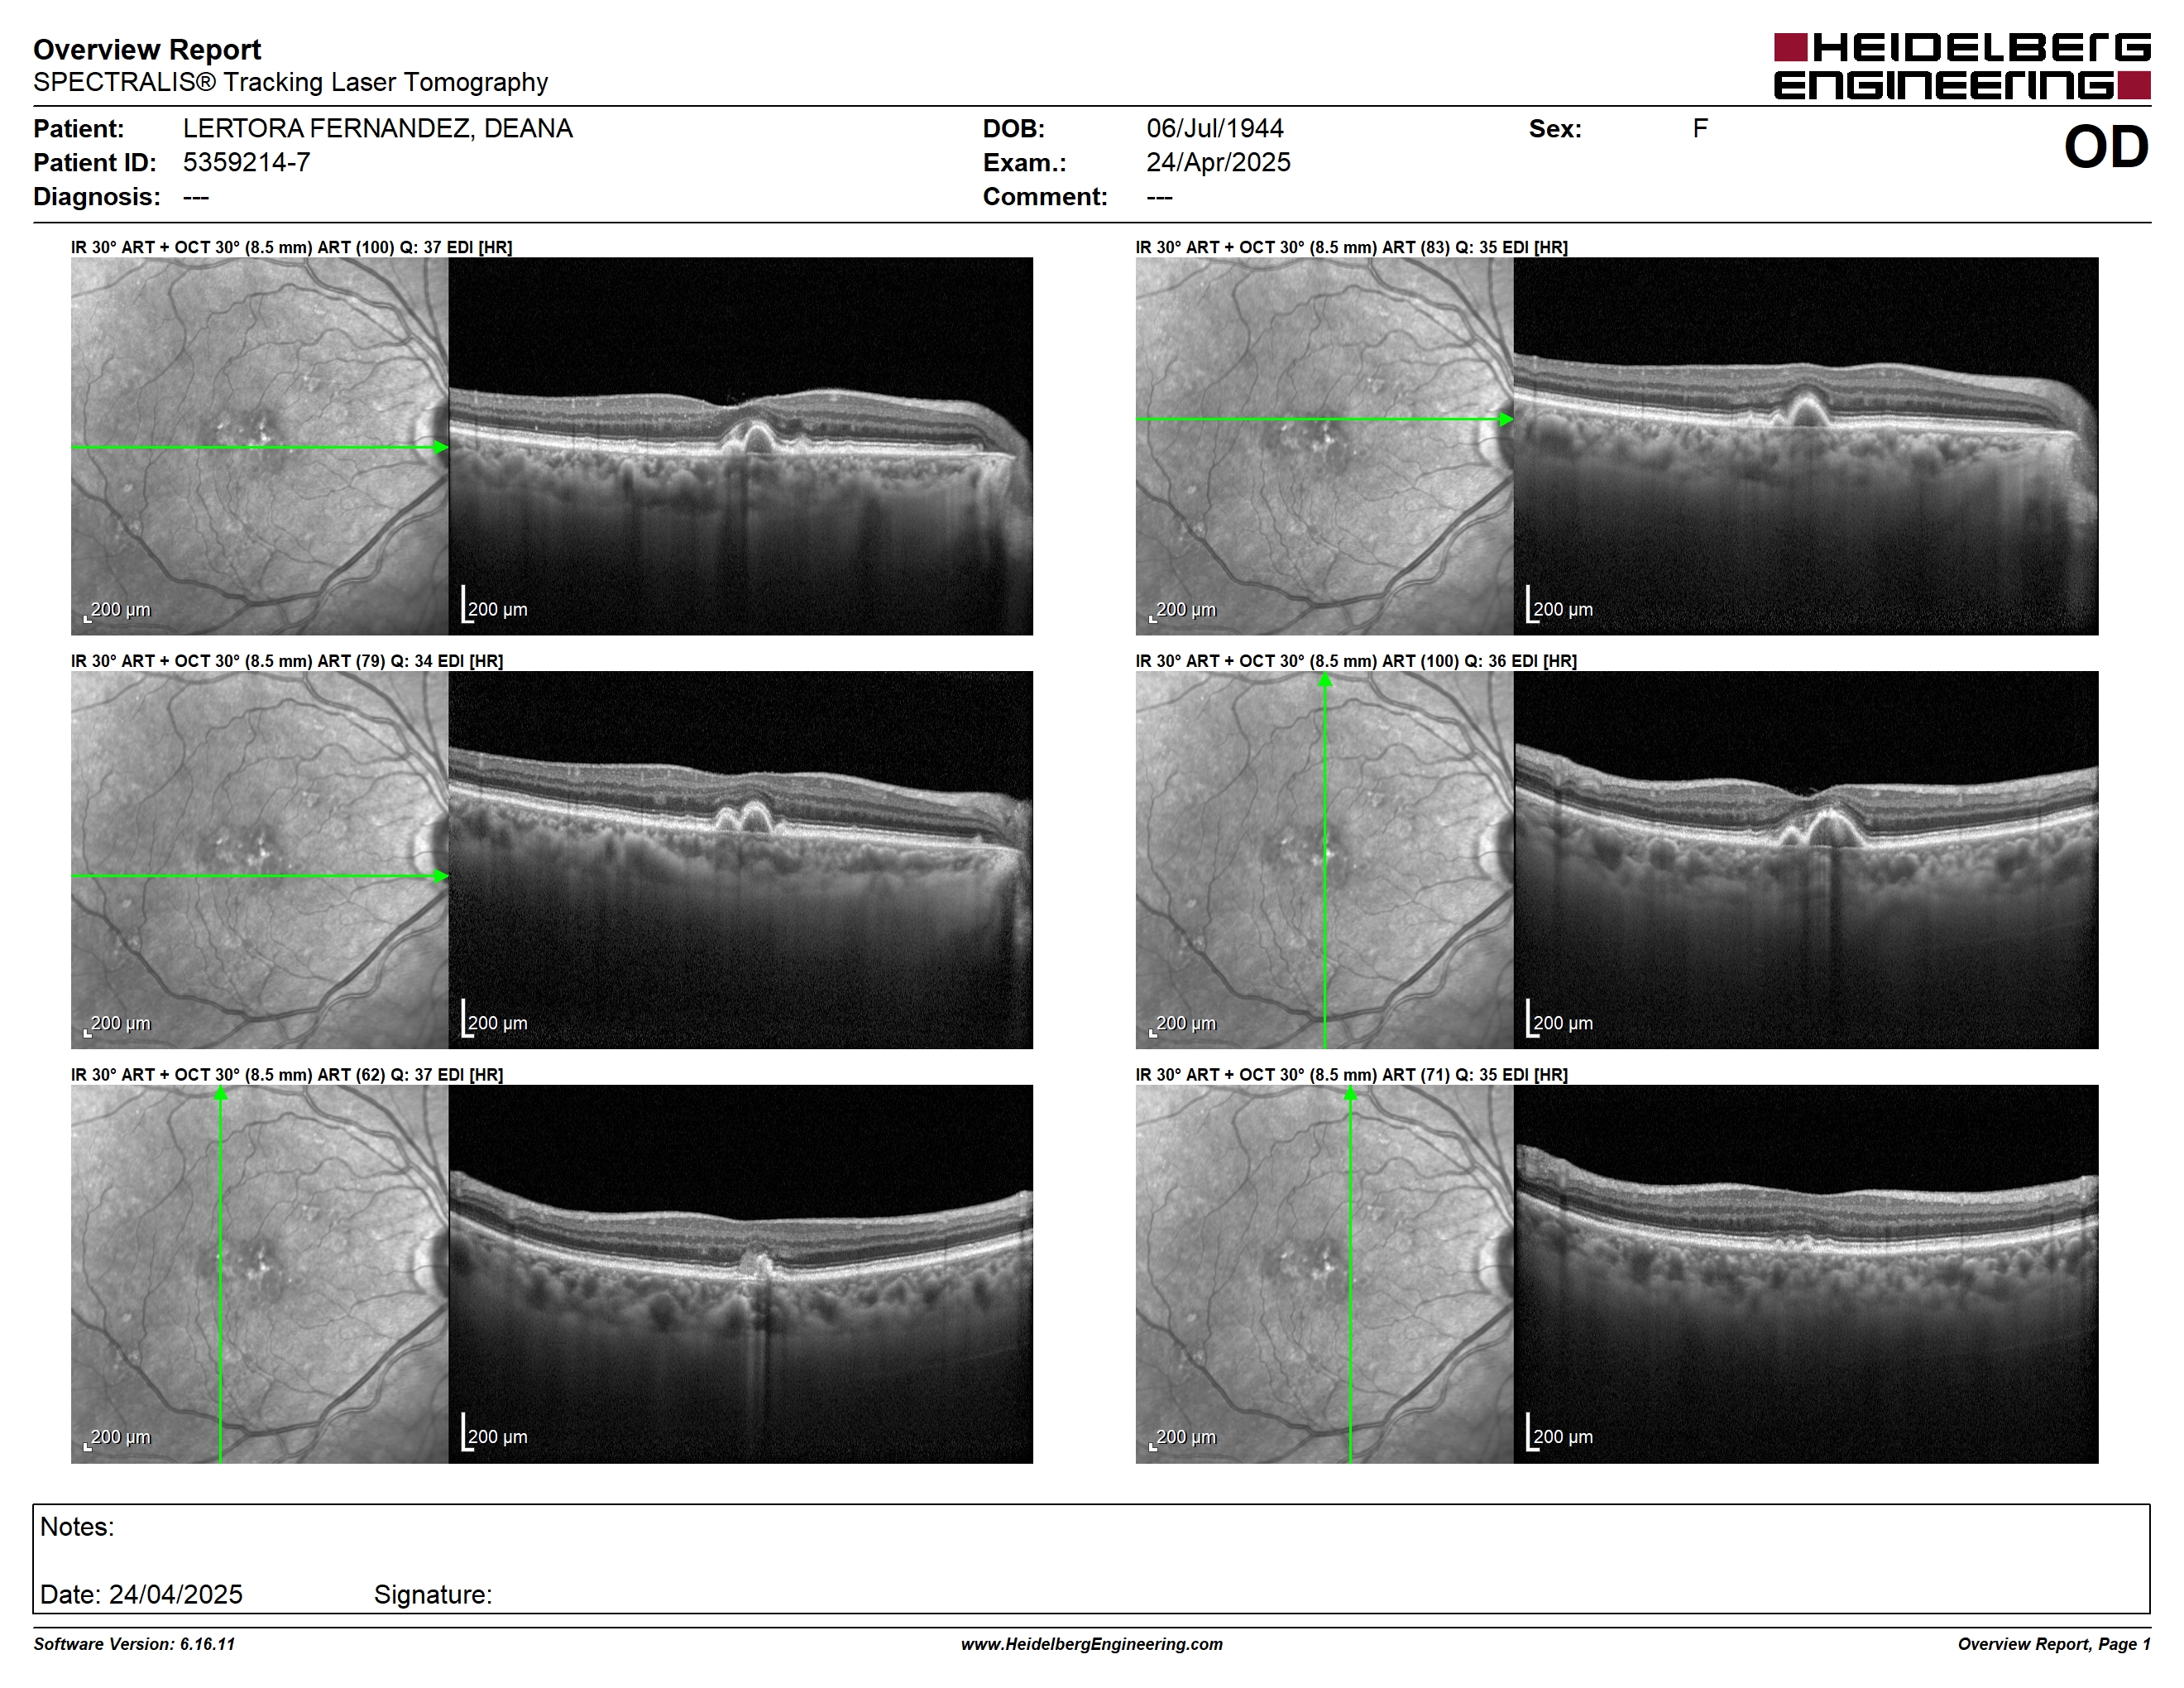Screen dimensions: 2184x1688
Task: Click the scan caption ending ART (62) Q: 37 EDI [HR]
Action: click(287, 1075)
